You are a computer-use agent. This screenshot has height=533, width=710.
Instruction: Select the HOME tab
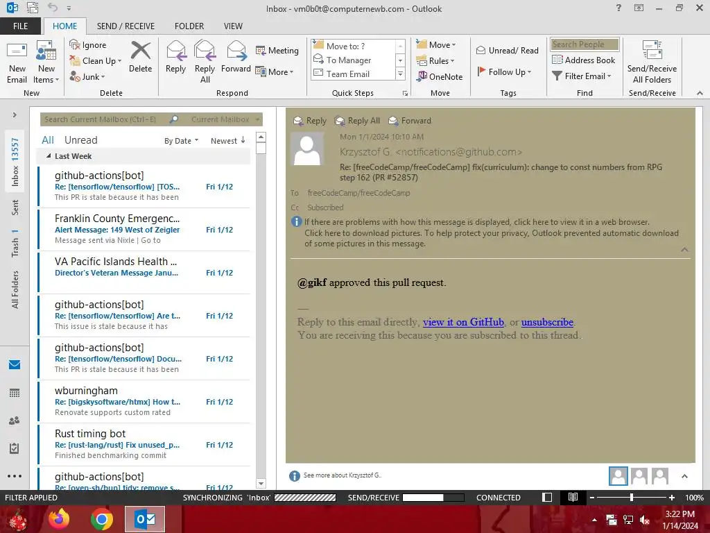[64, 26]
